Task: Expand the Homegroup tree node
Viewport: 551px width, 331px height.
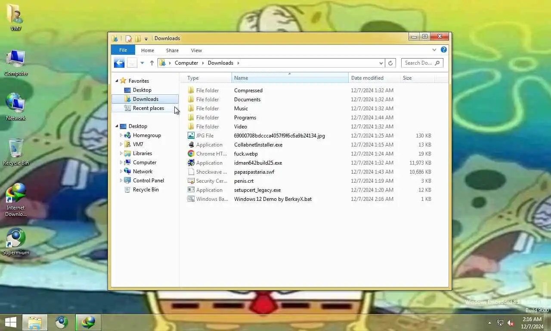Action: 121,135
